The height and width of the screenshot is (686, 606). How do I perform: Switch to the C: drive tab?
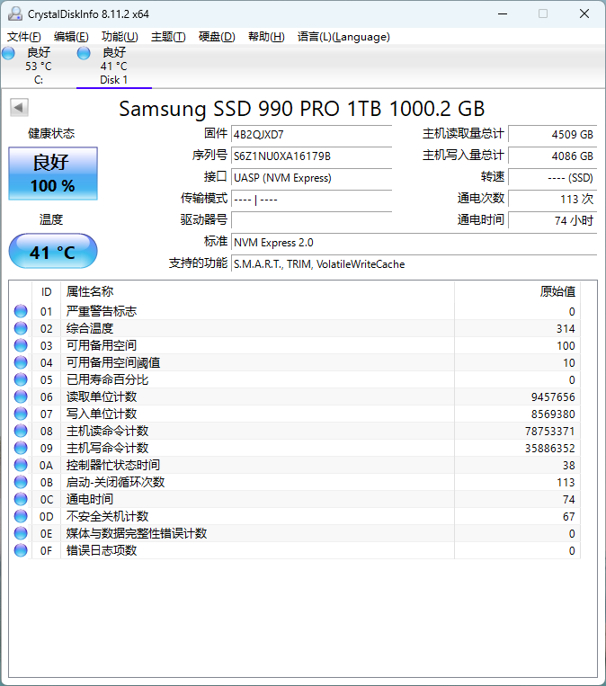(39, 66)
